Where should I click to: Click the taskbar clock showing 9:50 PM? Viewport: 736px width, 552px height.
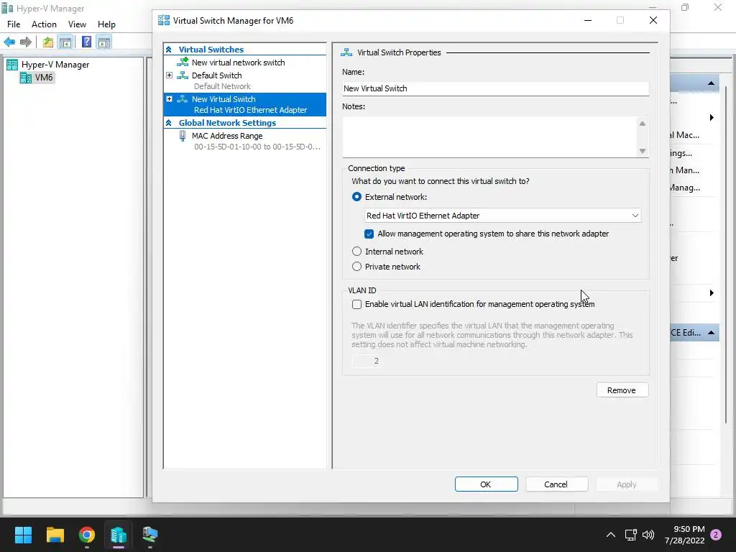(685, 535)
